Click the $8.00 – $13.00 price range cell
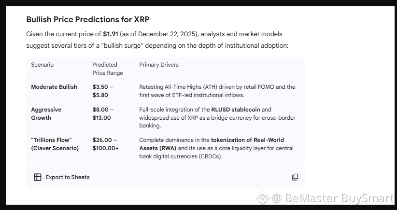The height and width of the screenshot is (210, 397). click(102, 113)
